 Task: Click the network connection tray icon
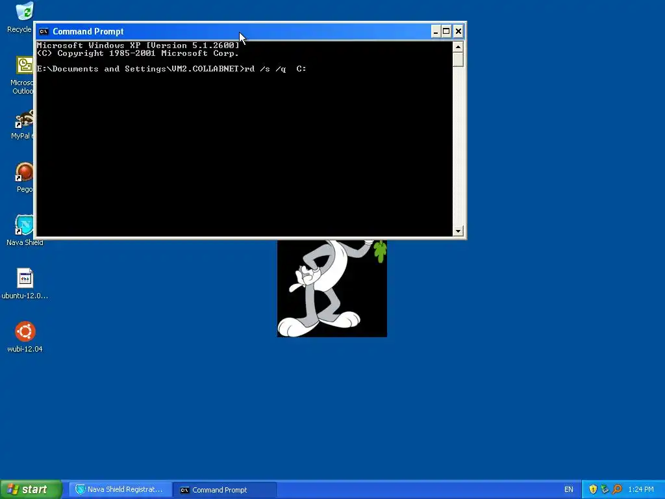click(x=605, y=489)
